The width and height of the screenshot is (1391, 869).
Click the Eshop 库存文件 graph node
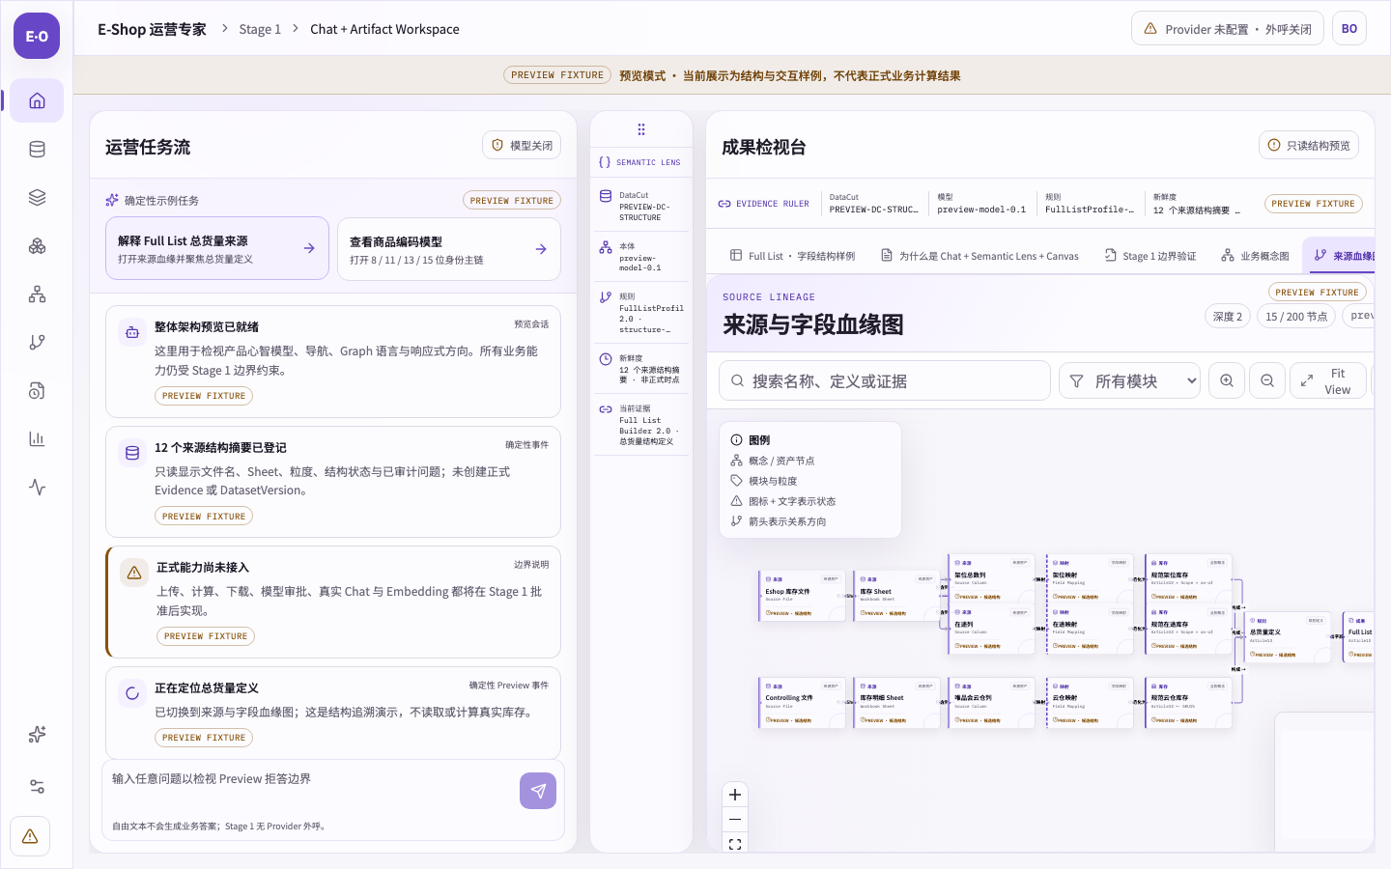[802, 596]
